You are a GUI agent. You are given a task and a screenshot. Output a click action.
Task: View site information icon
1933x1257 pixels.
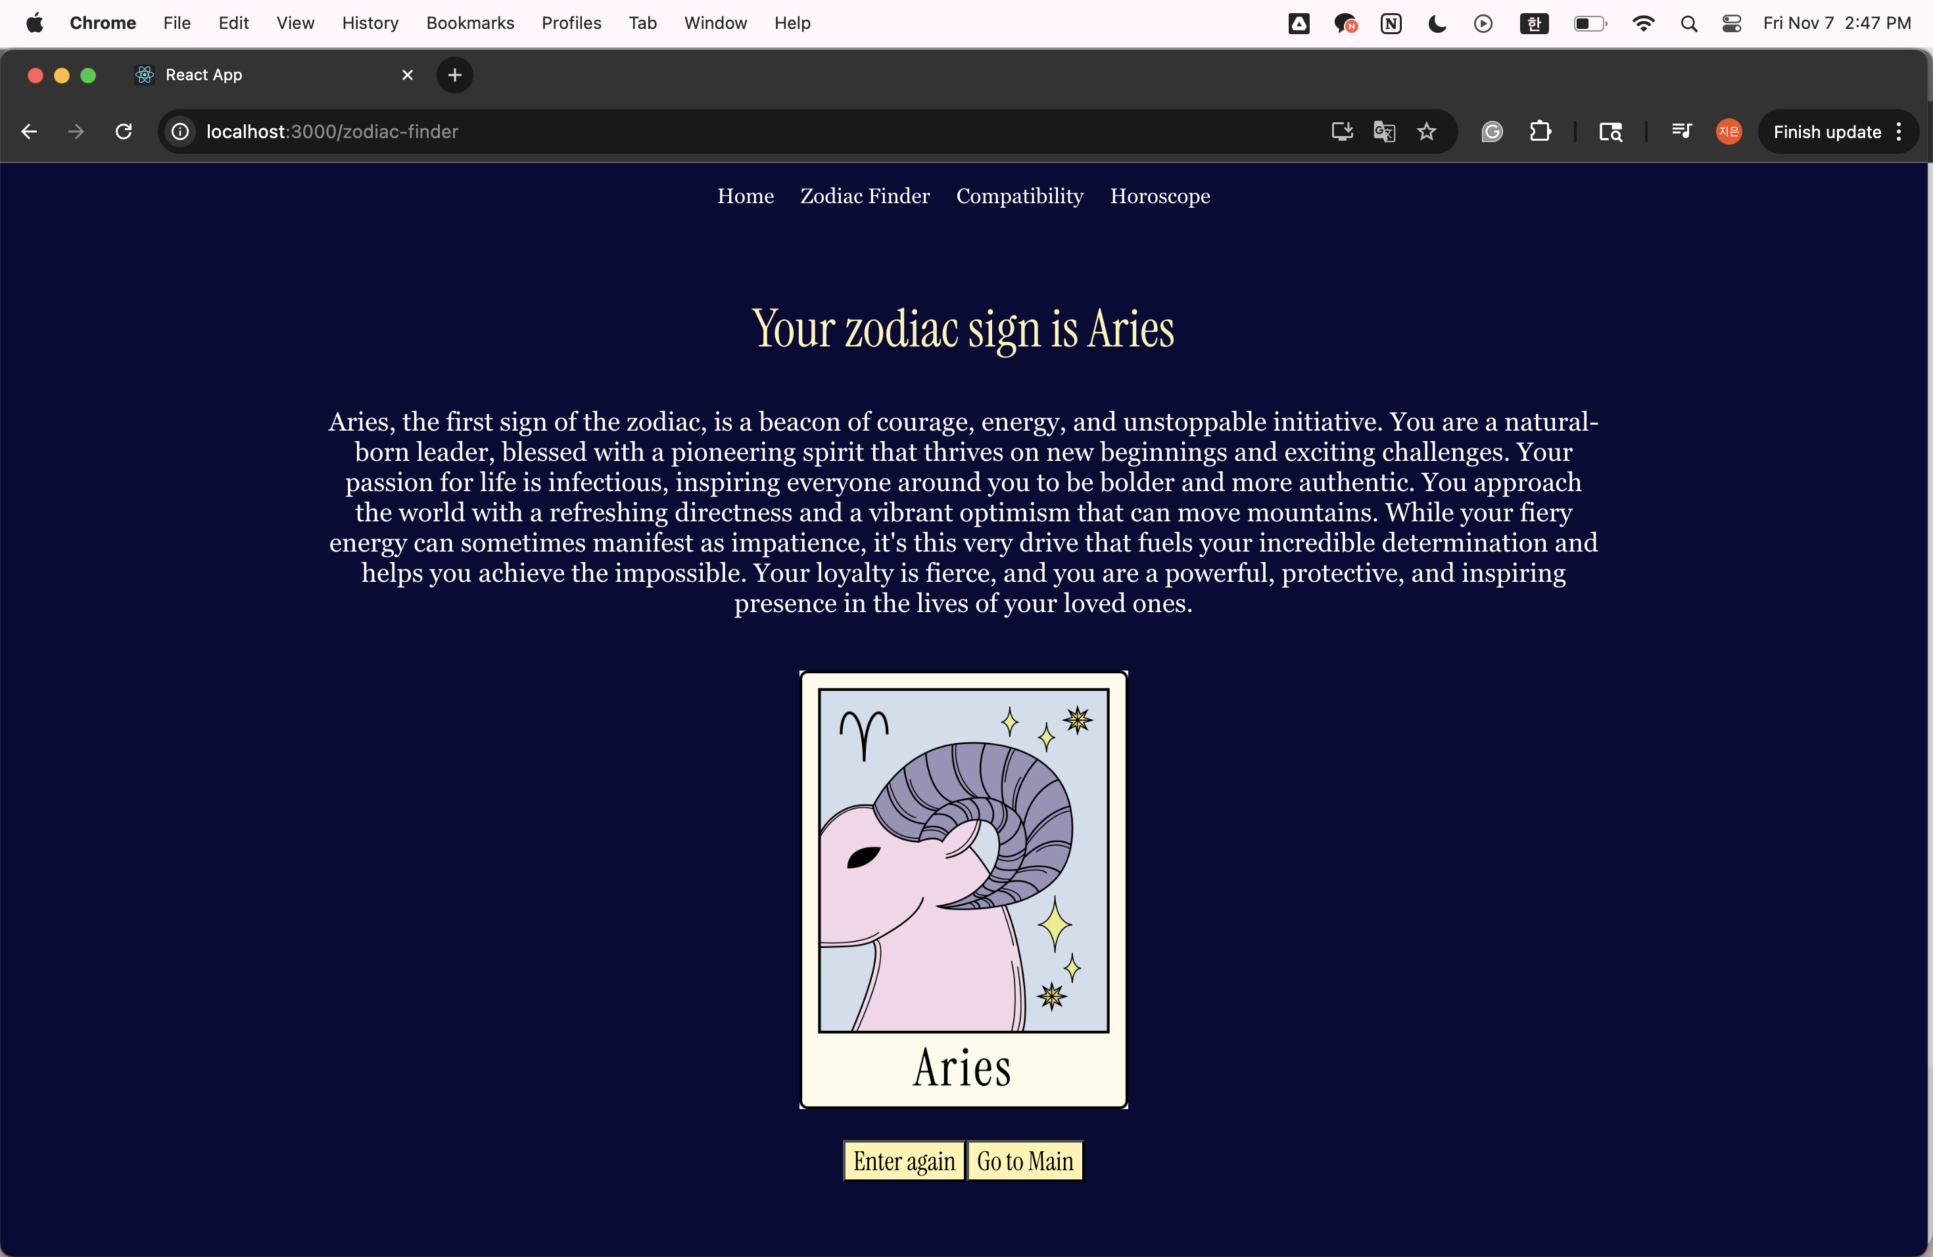[180, 131]
